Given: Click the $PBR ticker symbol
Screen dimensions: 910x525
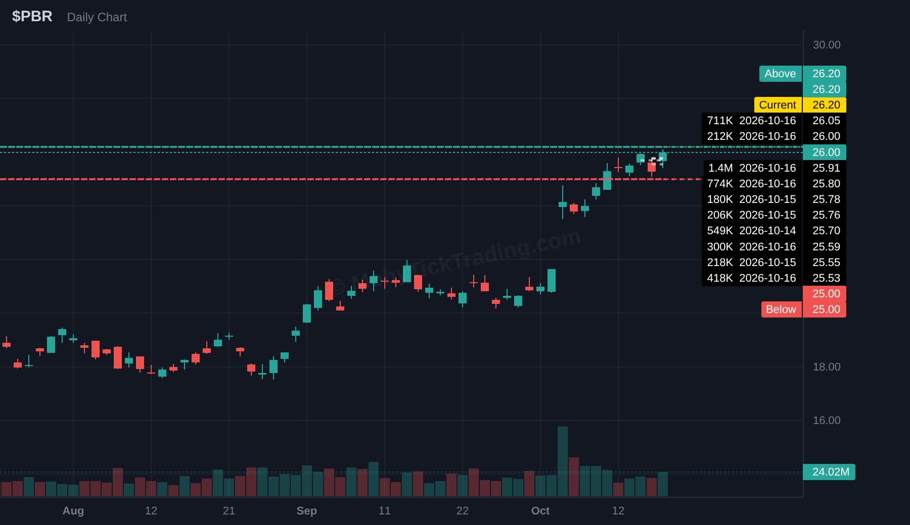Looking at the screenshot, I should click(32, 17).
